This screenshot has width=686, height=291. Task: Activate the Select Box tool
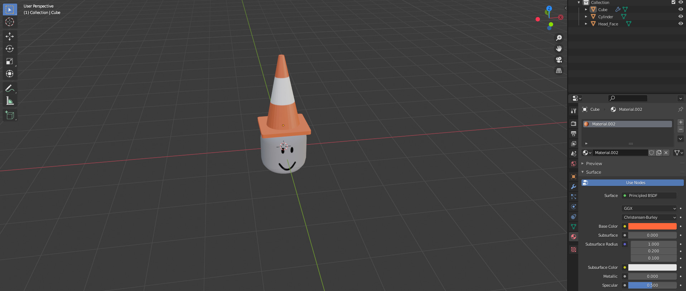tap(10, 10)
